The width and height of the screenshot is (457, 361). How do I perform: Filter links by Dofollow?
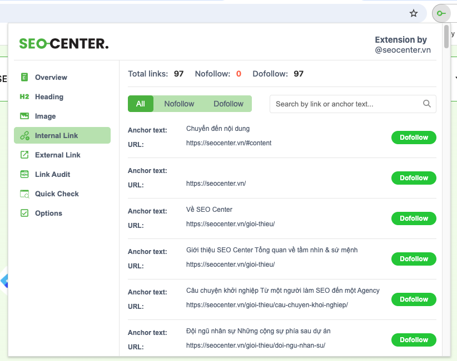[x=229, y=104]
